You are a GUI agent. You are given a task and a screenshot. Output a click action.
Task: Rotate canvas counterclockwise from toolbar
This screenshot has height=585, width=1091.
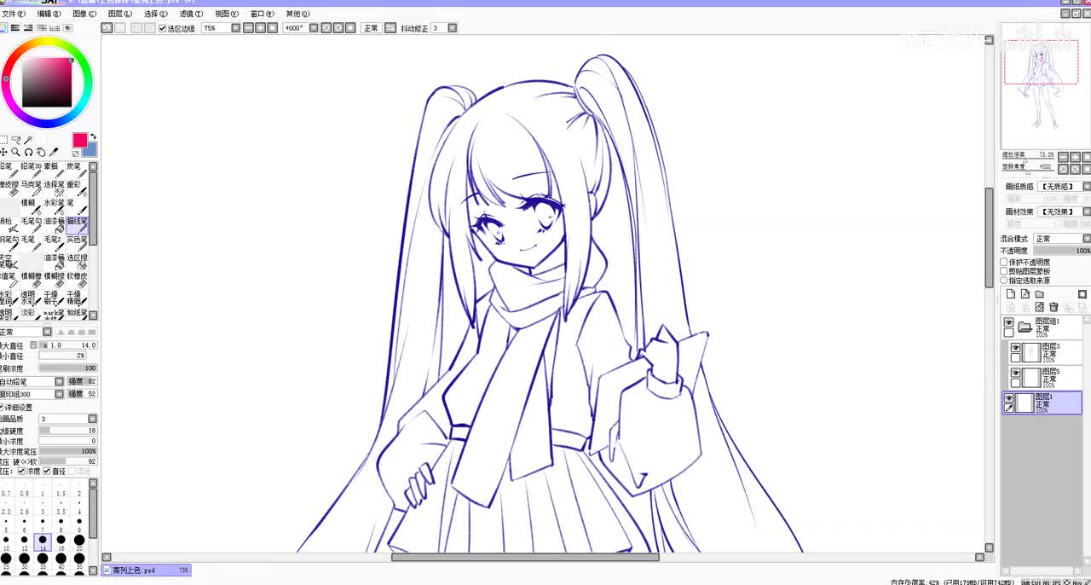326,28
